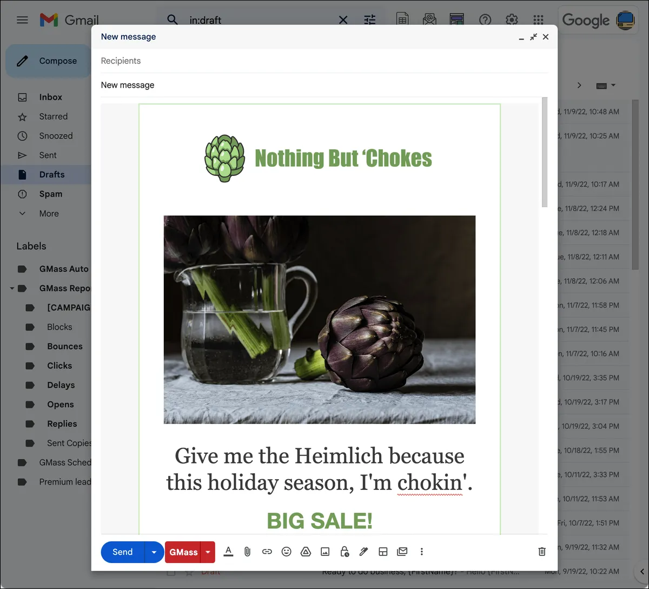Image resolution: width=649 pixels, height=589 pixels.
Task: Open GMass settings arrow
Action: tap(208, 552)
